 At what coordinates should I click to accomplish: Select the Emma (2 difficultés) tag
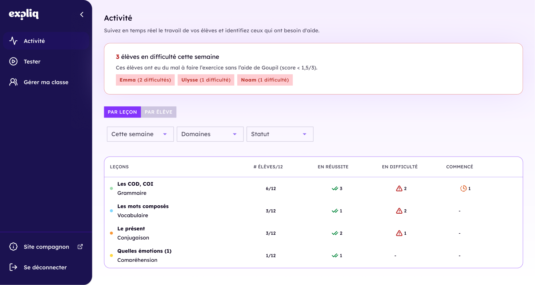(x=145, y=80)
